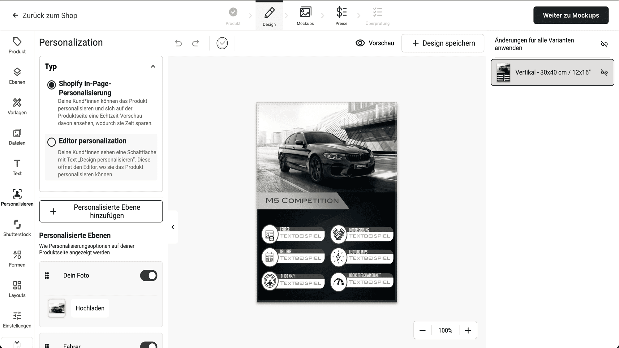Select Editor personalization radio option
The image size is (619, 348).
pos(51,142)
